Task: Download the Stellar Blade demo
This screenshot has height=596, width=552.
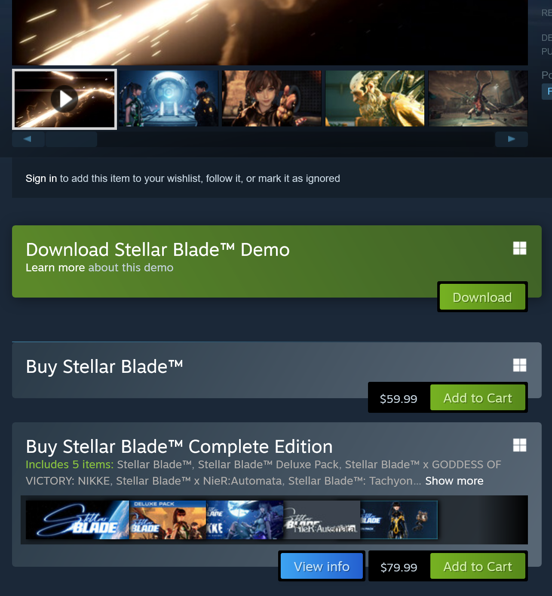Action: pyautogui.click(x=482, y=297)
